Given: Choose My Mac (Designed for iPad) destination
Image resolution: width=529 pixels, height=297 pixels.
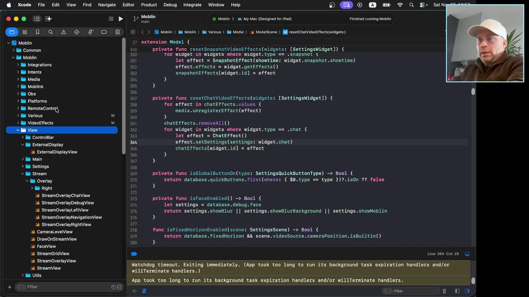Looking at the screenshot, I should (x=265, y=19).
